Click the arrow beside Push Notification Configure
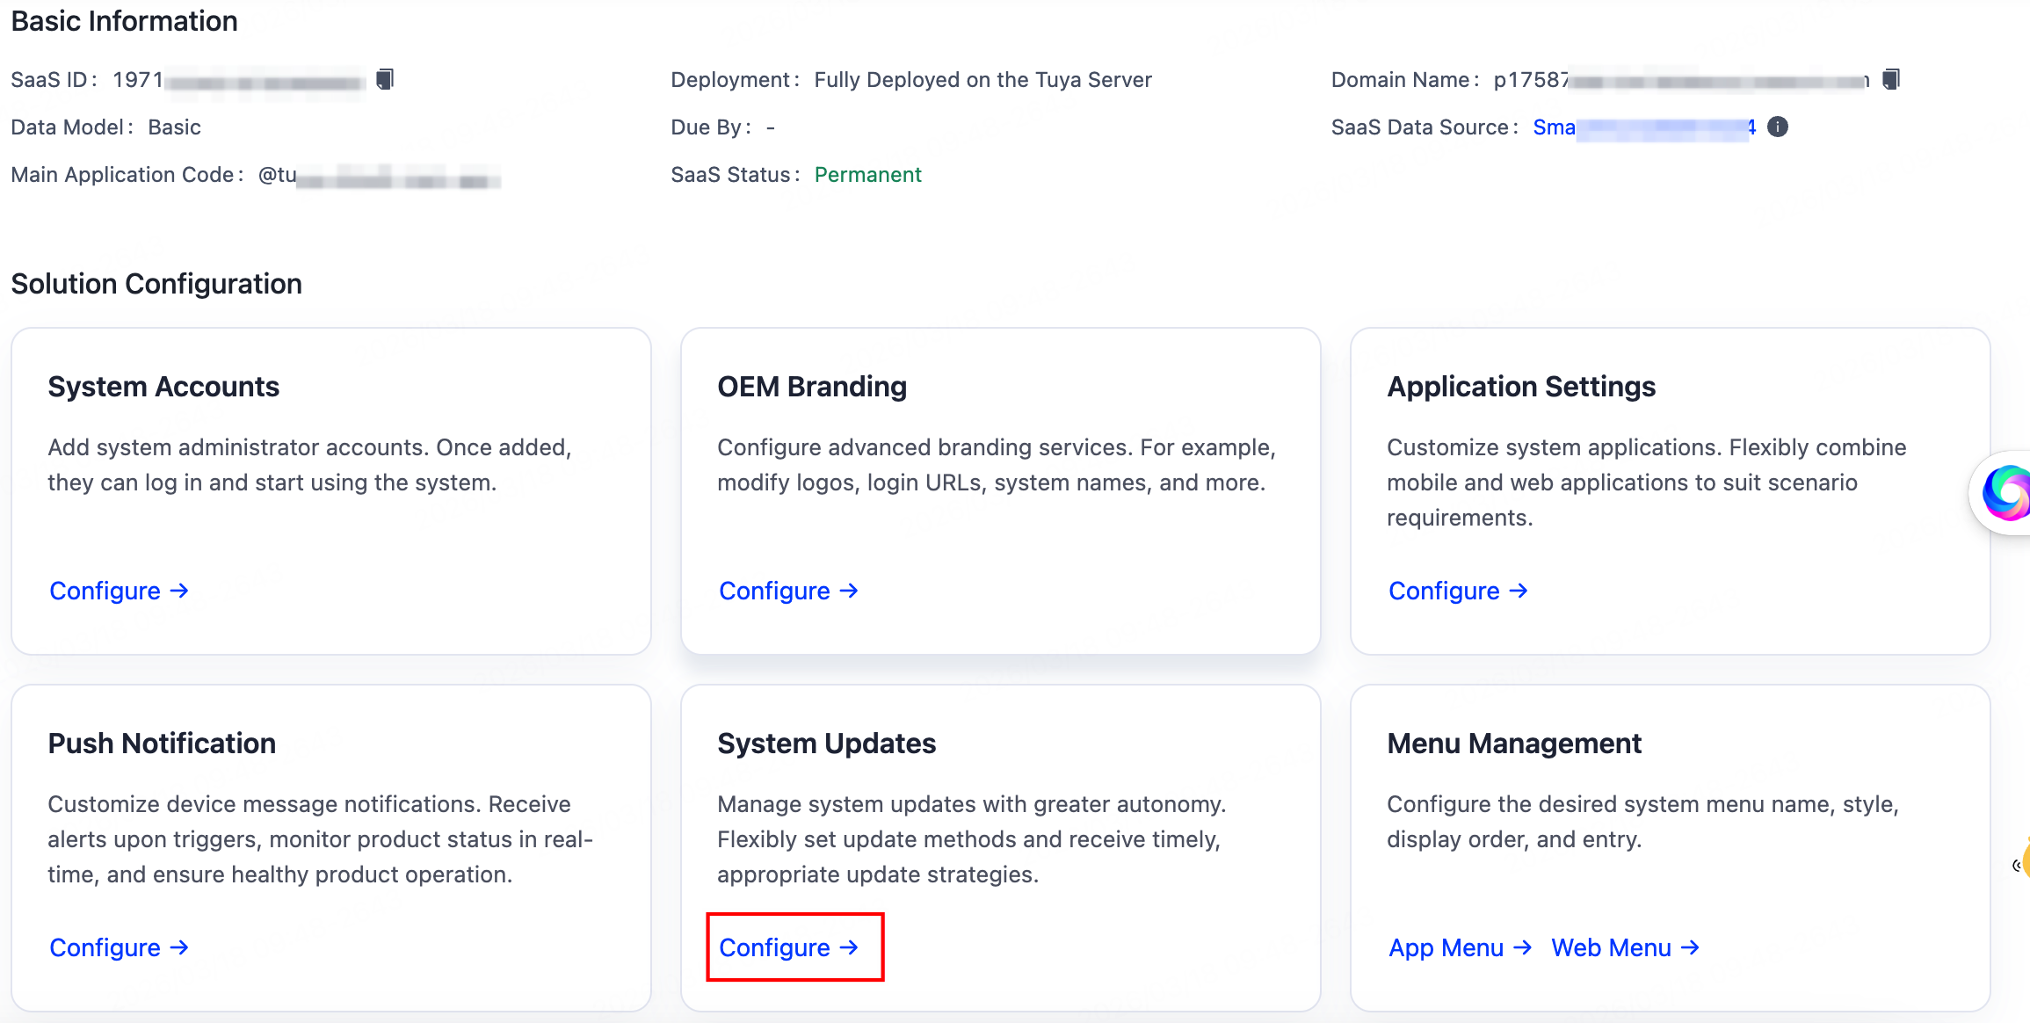This screenshot has width=2030, height=1023. (x=179, y=947)
